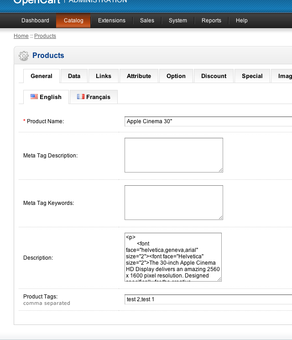Click the Meta Tag Description resize handle
This screenshot has width=292, height=340.
220,170
